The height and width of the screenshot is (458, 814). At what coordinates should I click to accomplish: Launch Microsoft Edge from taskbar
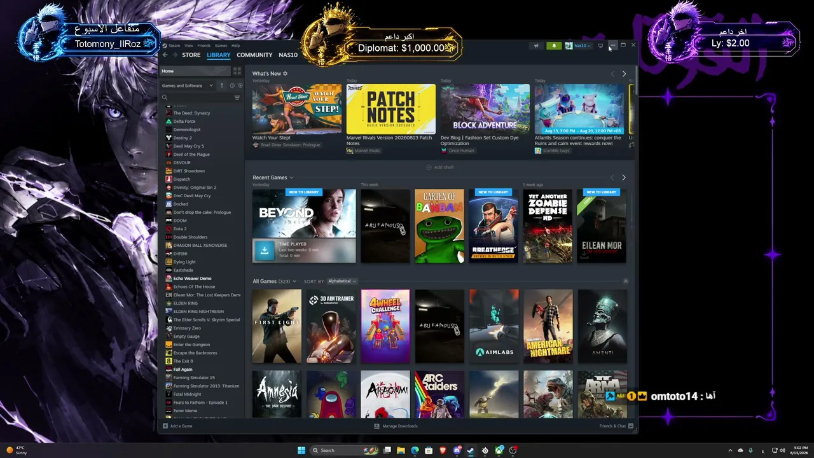415,450
